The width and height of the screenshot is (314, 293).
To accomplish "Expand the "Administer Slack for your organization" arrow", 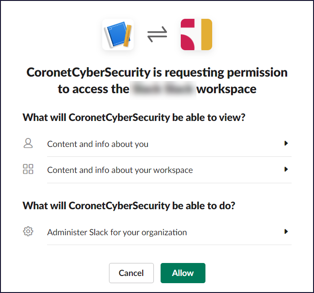I will pos(286,232).
